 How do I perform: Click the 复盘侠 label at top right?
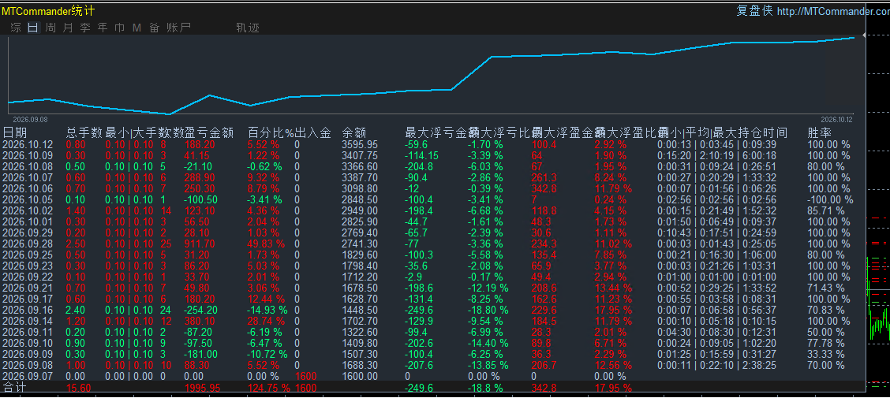click(754, 11)
